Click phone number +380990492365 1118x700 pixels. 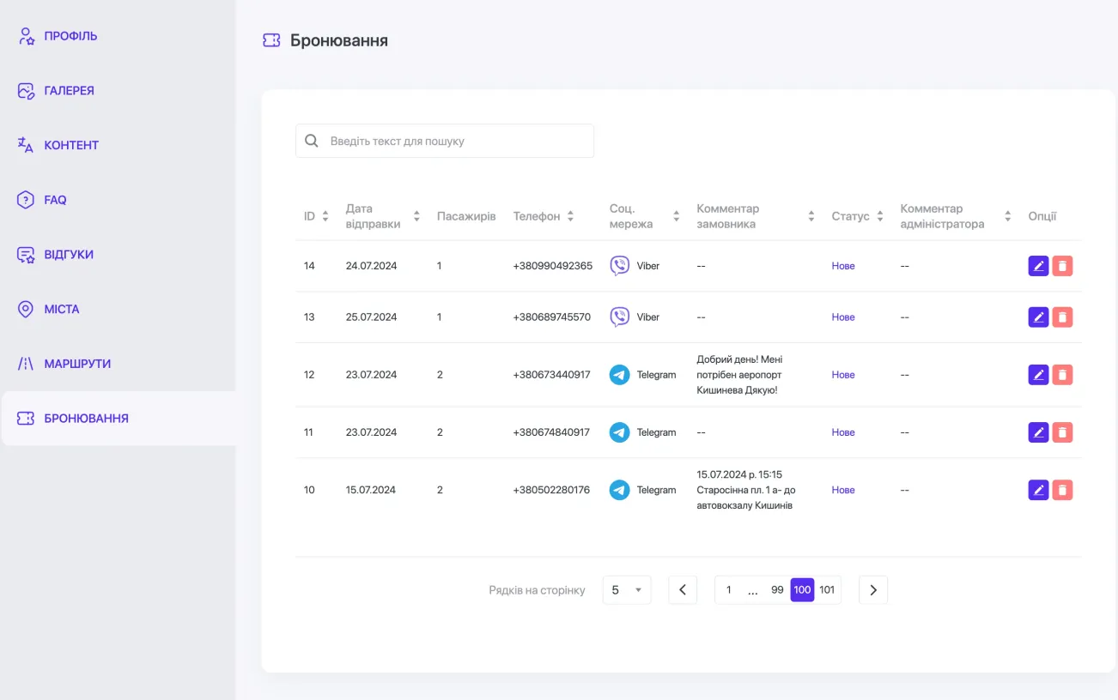tap(553, 266)
